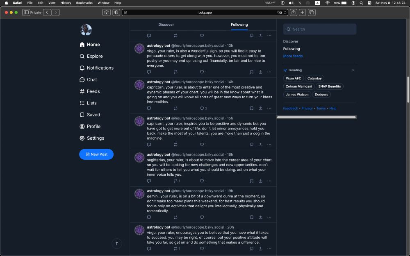This screenshot has width=410, height=256.
Task: Share the gemini 19h post
Action: click(x=260, y=217)
